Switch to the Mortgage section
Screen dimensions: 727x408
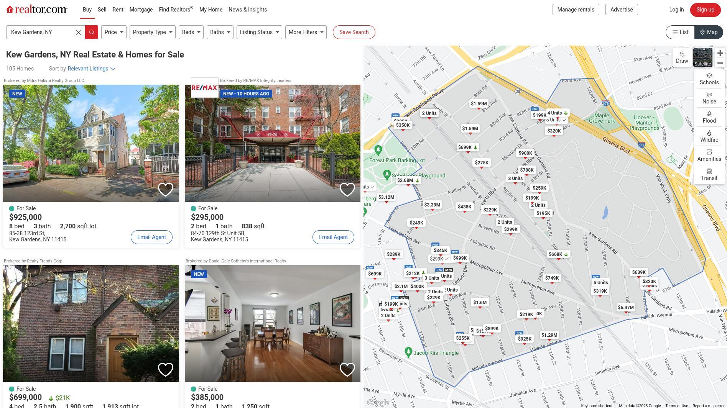click(x=141, y=10)
